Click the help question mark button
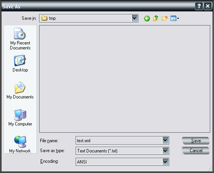 [x=199, y=6]
